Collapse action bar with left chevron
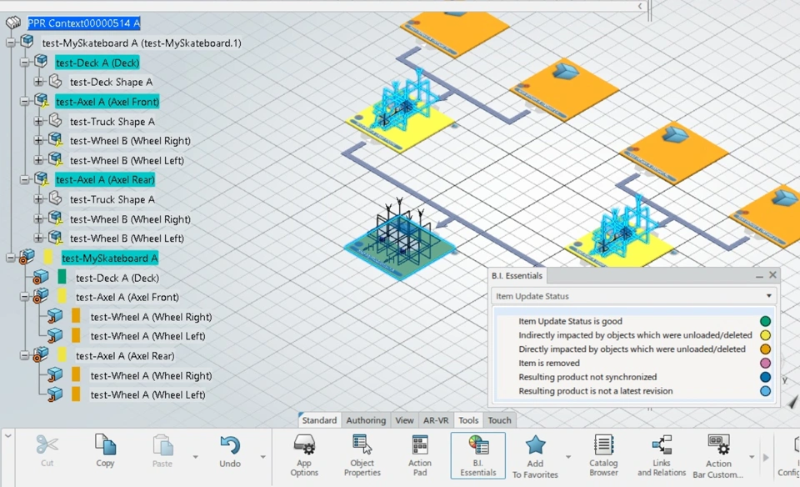 (x=7, y=436)
